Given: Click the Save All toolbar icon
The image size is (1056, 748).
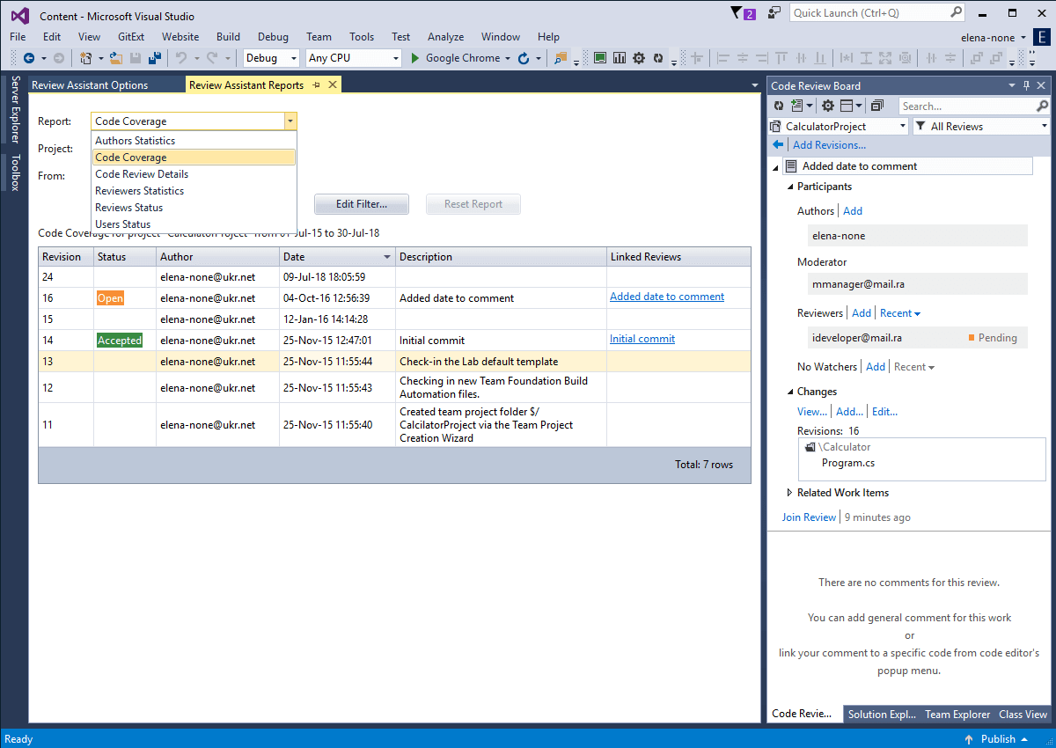Looking at the screenshot, I should pos(155,58).
